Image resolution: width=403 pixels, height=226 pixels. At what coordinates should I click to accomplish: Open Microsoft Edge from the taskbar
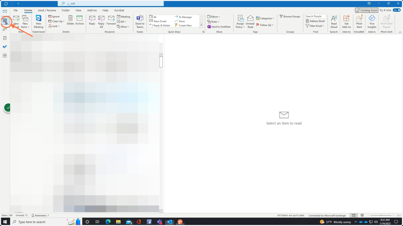(108, 222)
